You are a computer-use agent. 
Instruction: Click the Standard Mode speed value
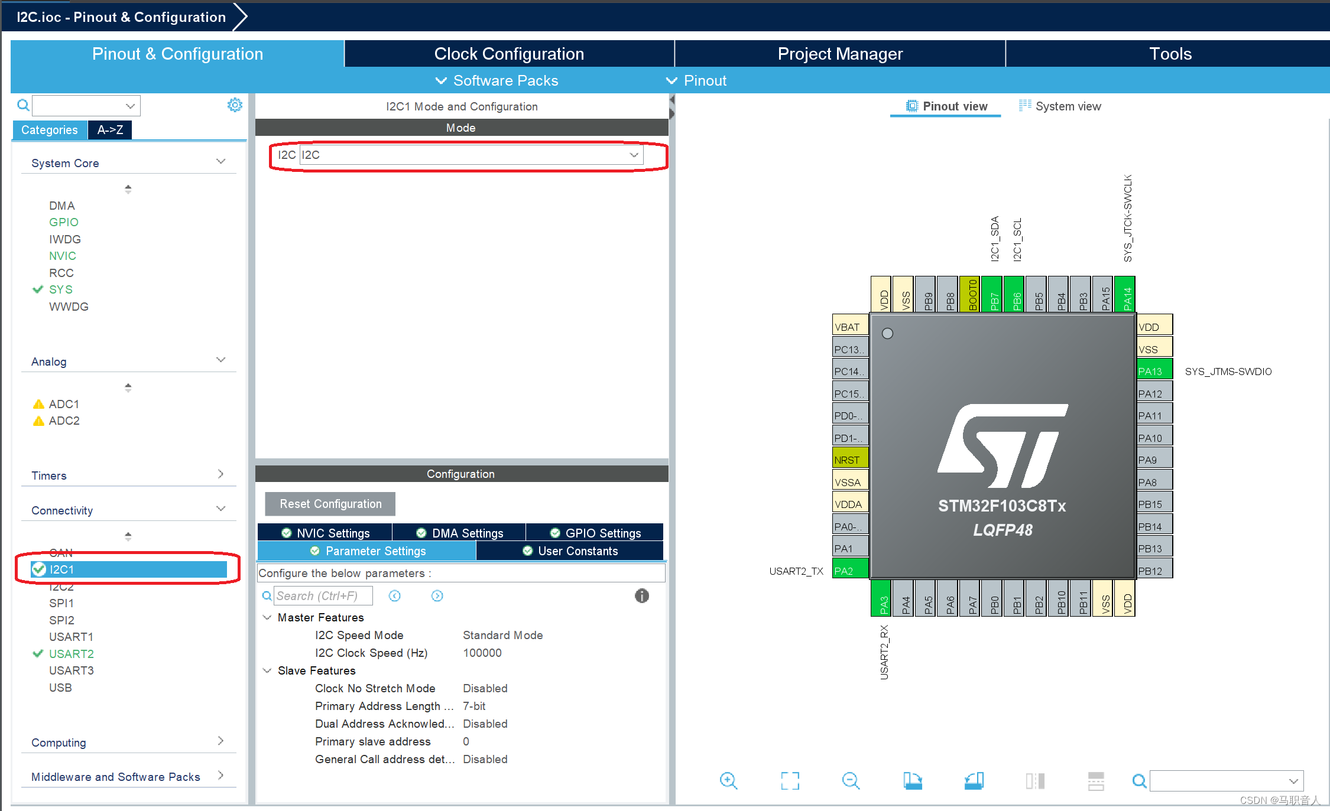tap(502, 635)
